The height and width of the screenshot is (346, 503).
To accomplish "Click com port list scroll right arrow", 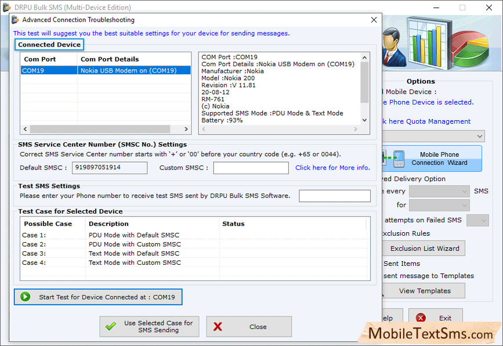I will 186,129.
